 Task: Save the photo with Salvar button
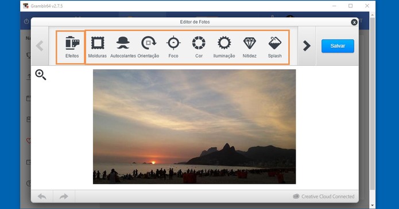pos(338,46)
